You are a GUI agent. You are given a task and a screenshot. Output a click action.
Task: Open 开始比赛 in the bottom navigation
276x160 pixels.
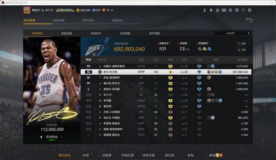128,155
